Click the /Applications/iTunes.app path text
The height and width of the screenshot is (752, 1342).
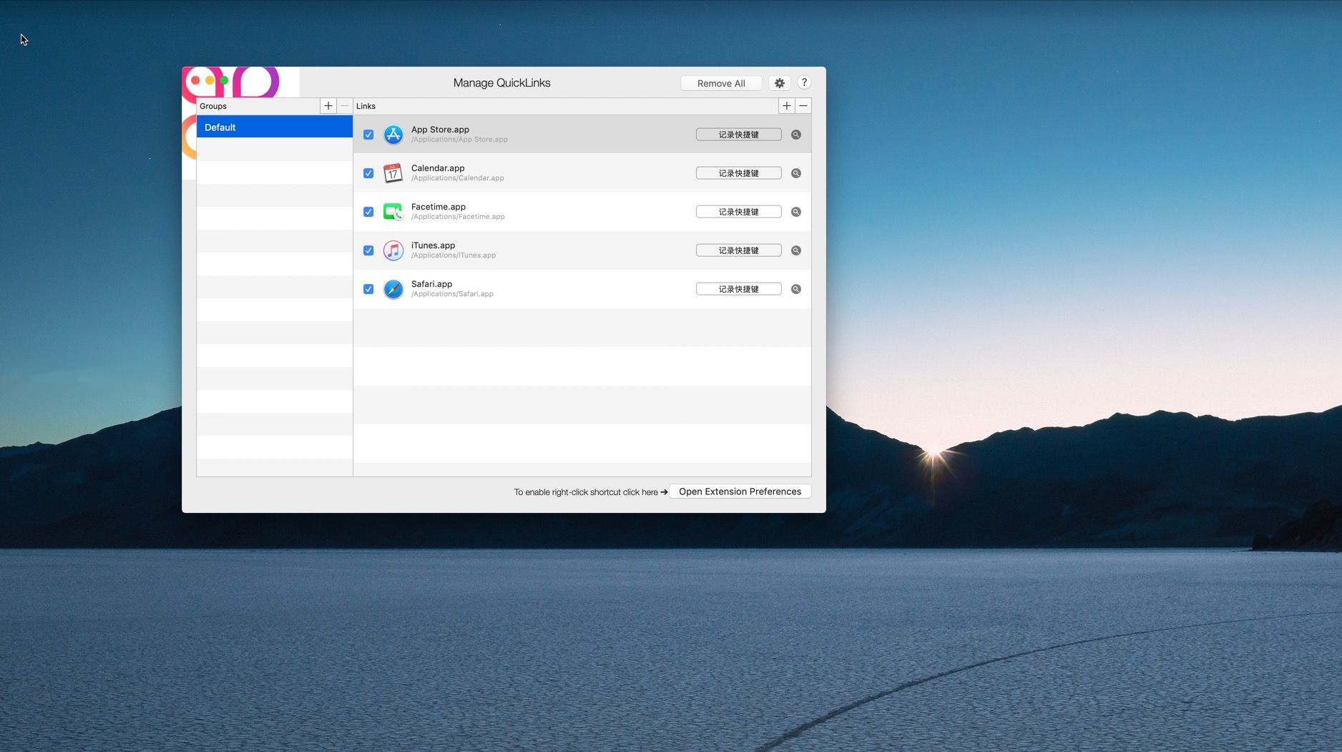[x=454, y=255]
